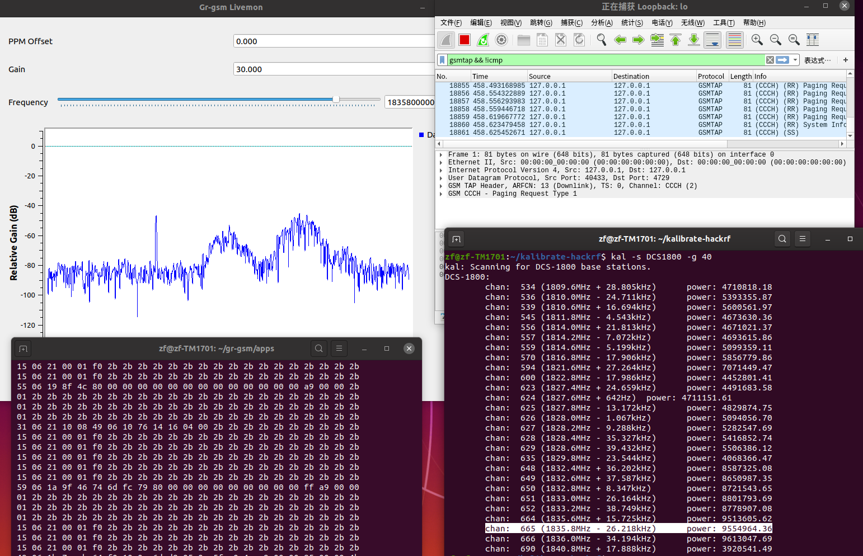Sort packets by Protocol column header
Screen dimensions: 863x556
(712, 76)
